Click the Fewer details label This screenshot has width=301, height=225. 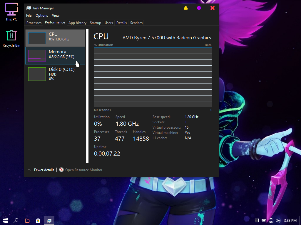(44, 170)
